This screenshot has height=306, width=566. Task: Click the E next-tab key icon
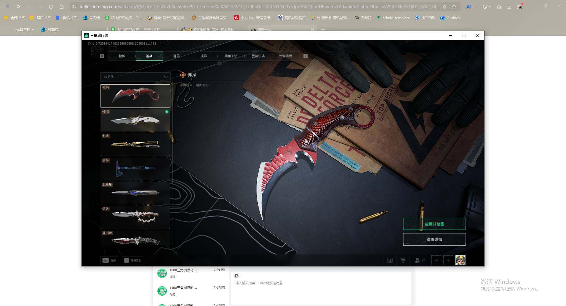point(305,56)
